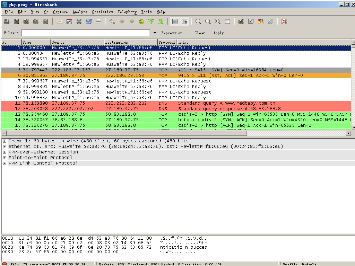
Task: Open the Analyze menu
Action: coord(80,12)
